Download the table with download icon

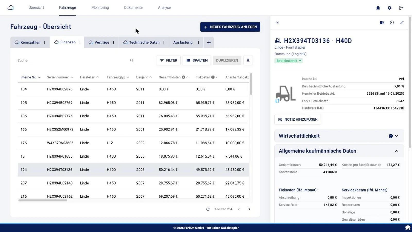(x=248, y=60)
